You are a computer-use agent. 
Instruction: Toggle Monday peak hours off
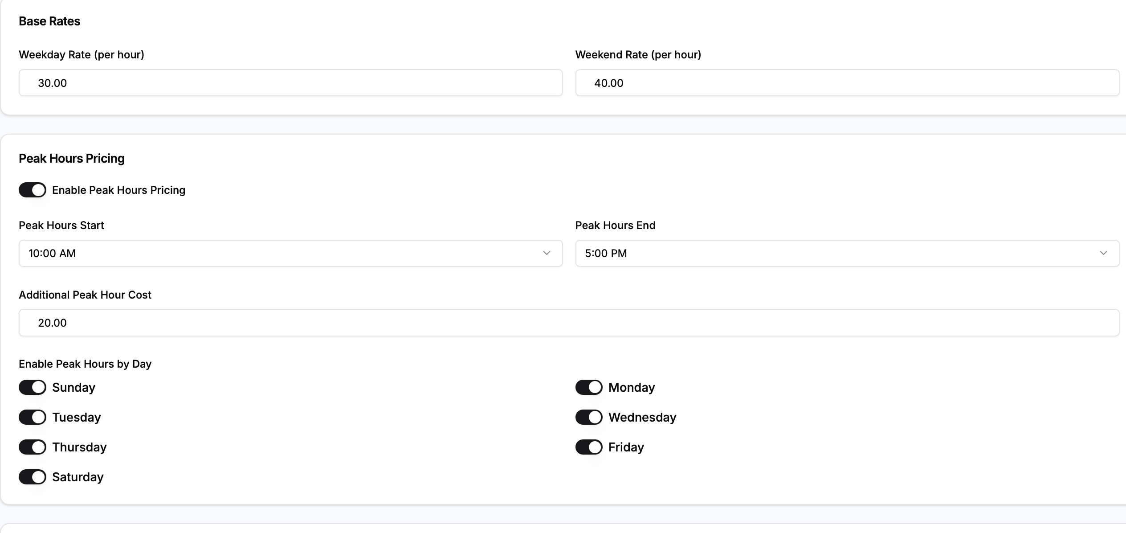pyautogui.click(x=588, y=387)
